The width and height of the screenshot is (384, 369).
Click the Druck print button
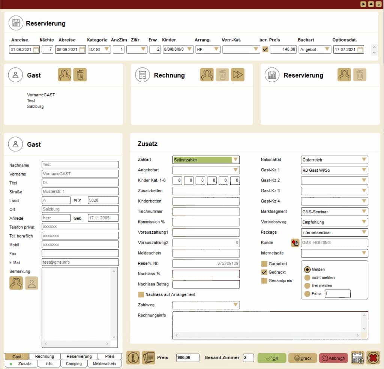pyautogui.click(x=303, y=358)
